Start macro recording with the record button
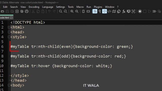 coord(140,11)
